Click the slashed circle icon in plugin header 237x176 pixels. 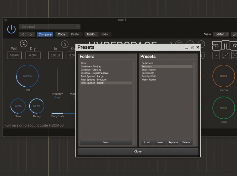click(201, 44)
